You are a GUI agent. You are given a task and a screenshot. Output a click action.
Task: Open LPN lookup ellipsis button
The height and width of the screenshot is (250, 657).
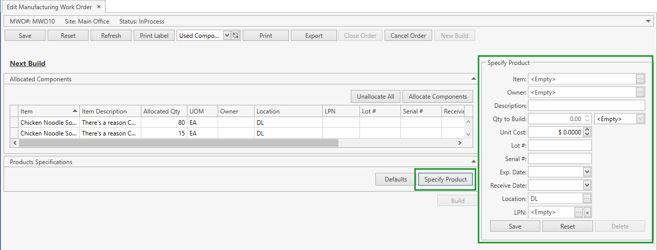pyautogui.click(x=579, y=212)
